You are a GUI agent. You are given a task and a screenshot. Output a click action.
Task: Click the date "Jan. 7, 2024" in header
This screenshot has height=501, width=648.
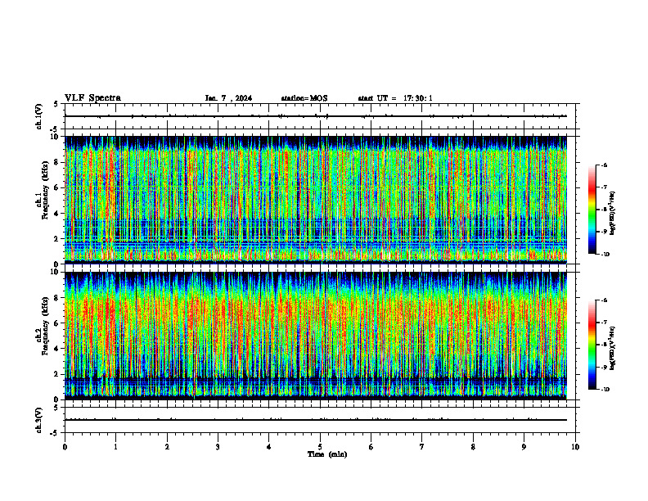pyautogui.click(x=228, y=98)
